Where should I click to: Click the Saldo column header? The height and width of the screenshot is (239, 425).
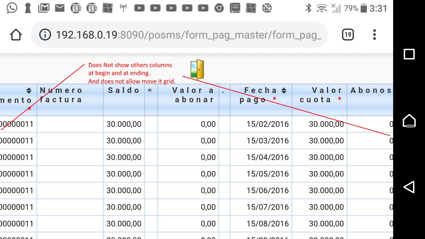[x=124, y=100]
